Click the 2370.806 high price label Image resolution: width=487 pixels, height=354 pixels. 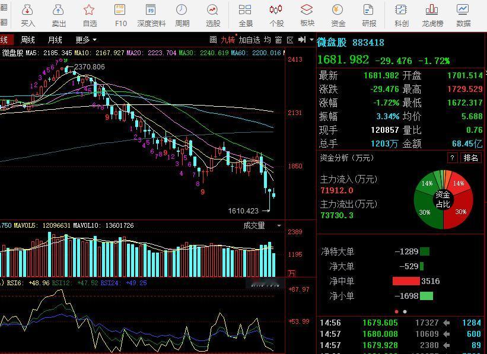click(89, 67)
